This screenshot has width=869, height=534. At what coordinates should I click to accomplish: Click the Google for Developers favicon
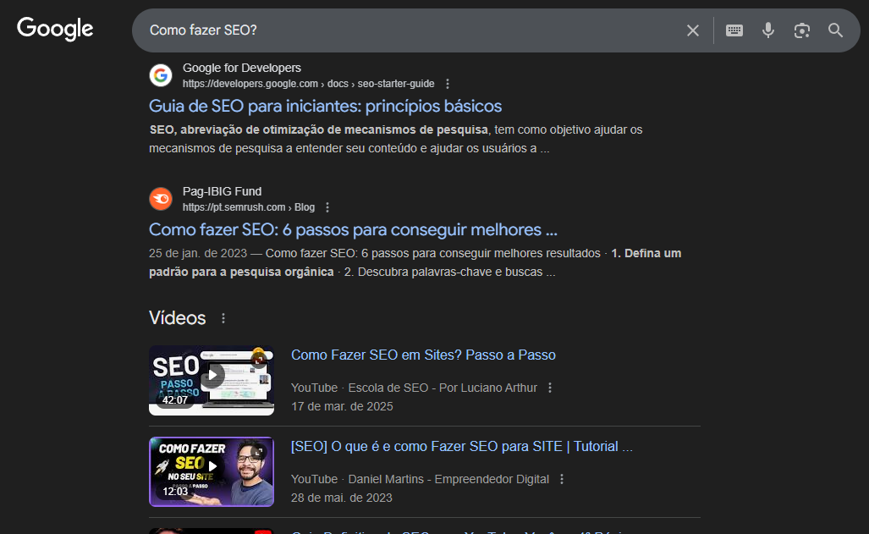click(161, 74)
